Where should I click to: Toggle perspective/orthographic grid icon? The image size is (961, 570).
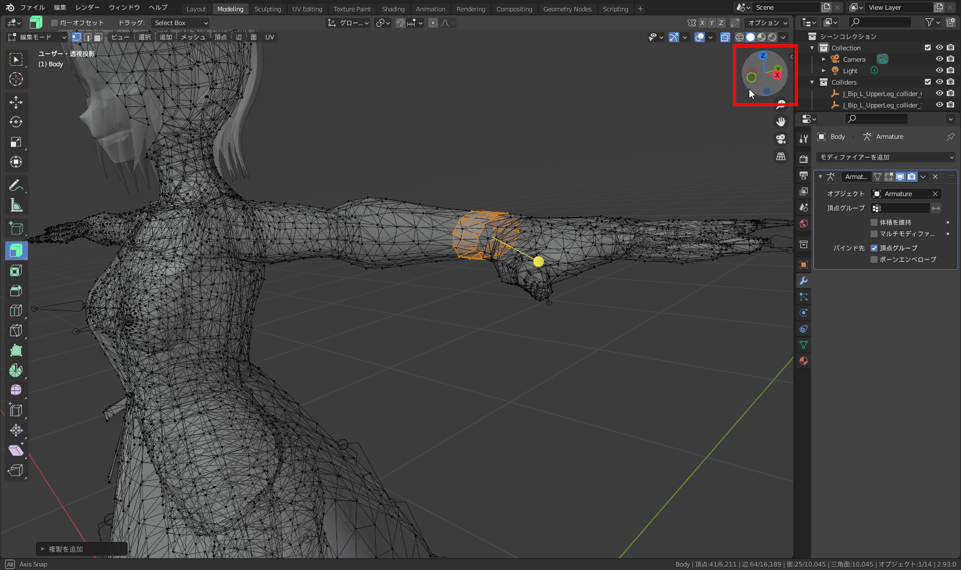(781, 156)
